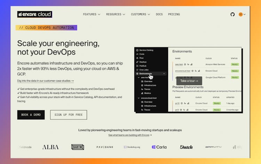The width and height of the screenshot is (261, 164).
Task: Click infrastructure icon next to aws-test table row
Action: point(185,64)
